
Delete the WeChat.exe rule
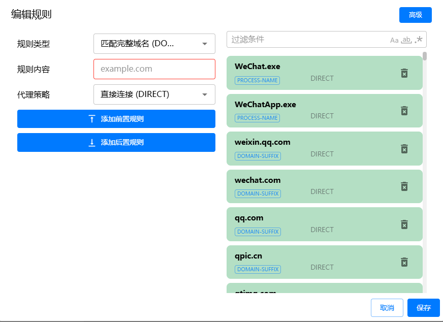click(404, 73)
